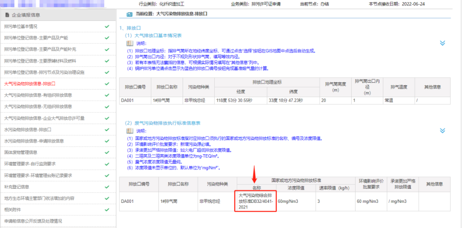462x228 pixels.
Task: Open 申请前信息公开反馈及处理情况 page
Action: 33,221
